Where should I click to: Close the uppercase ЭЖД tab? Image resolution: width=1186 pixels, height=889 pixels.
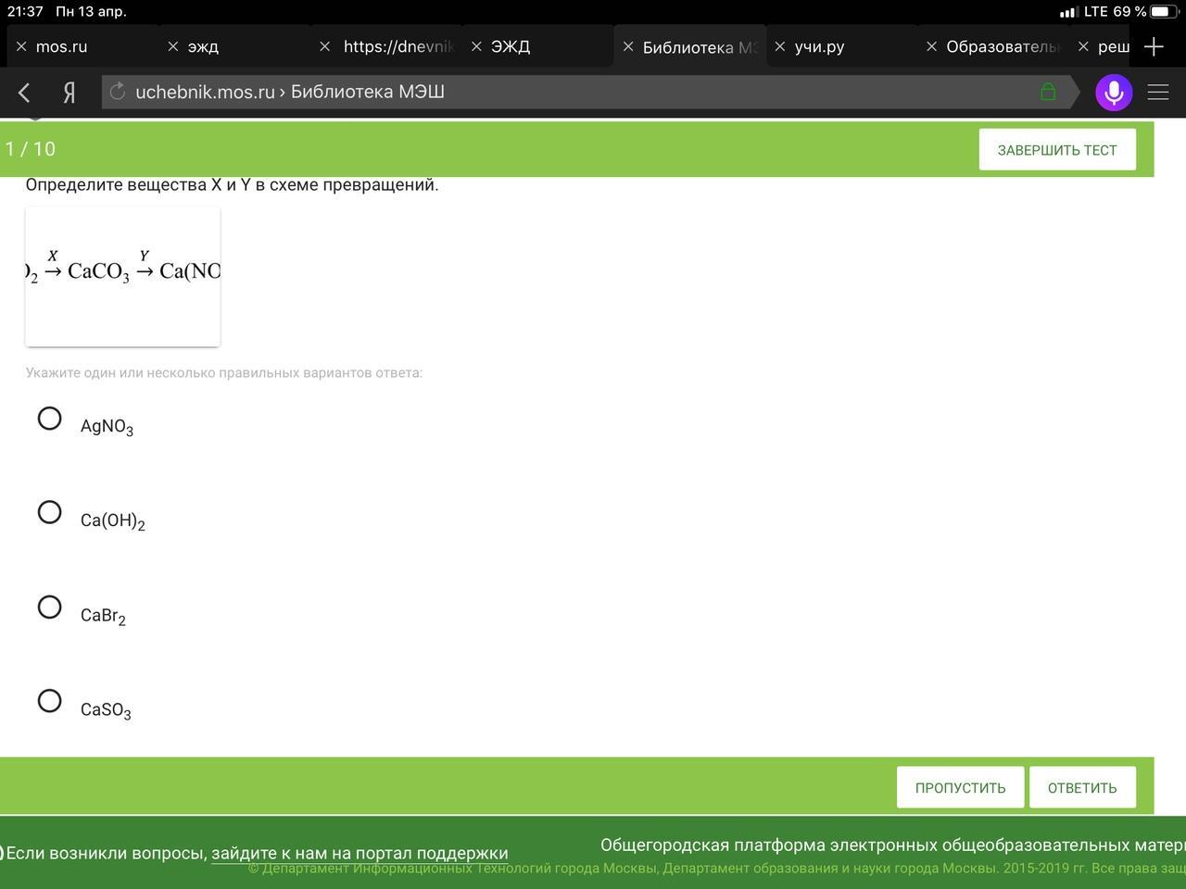pyautogui.click(x=476, y=46)
